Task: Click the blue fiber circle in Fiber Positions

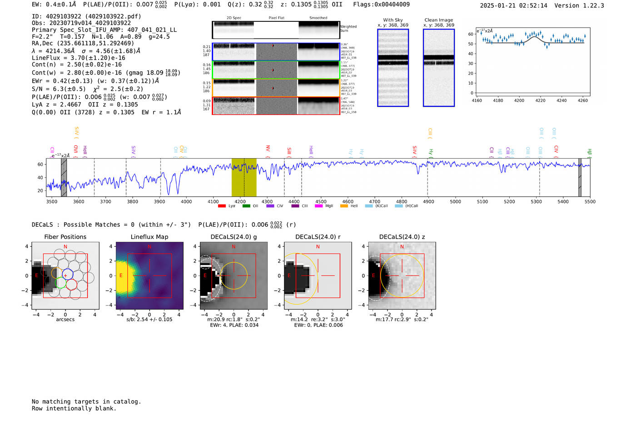Action: point(67,274)
